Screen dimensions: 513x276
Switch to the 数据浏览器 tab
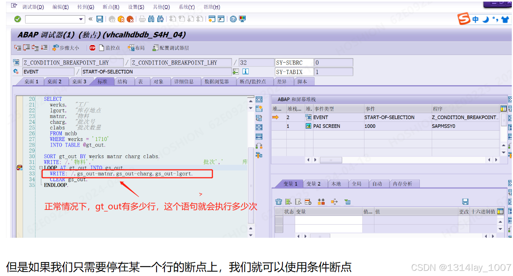(217, 82)
